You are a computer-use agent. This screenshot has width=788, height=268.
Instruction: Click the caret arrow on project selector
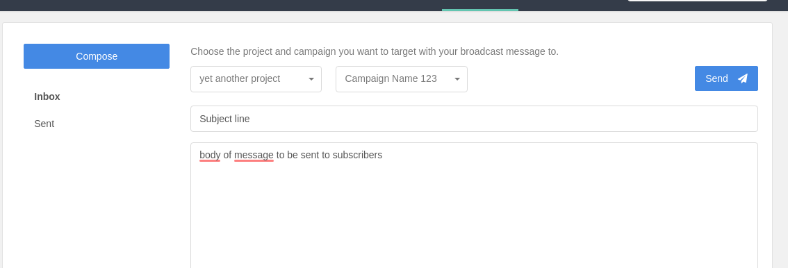311,79
